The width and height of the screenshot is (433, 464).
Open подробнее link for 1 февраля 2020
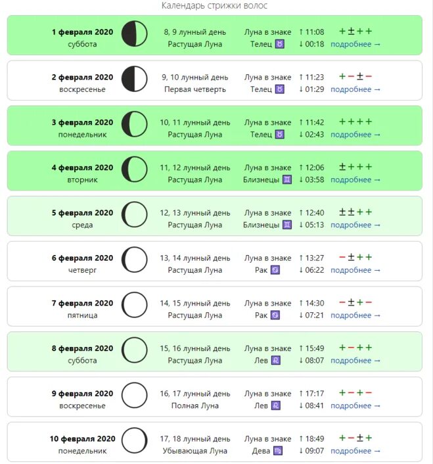355,44
